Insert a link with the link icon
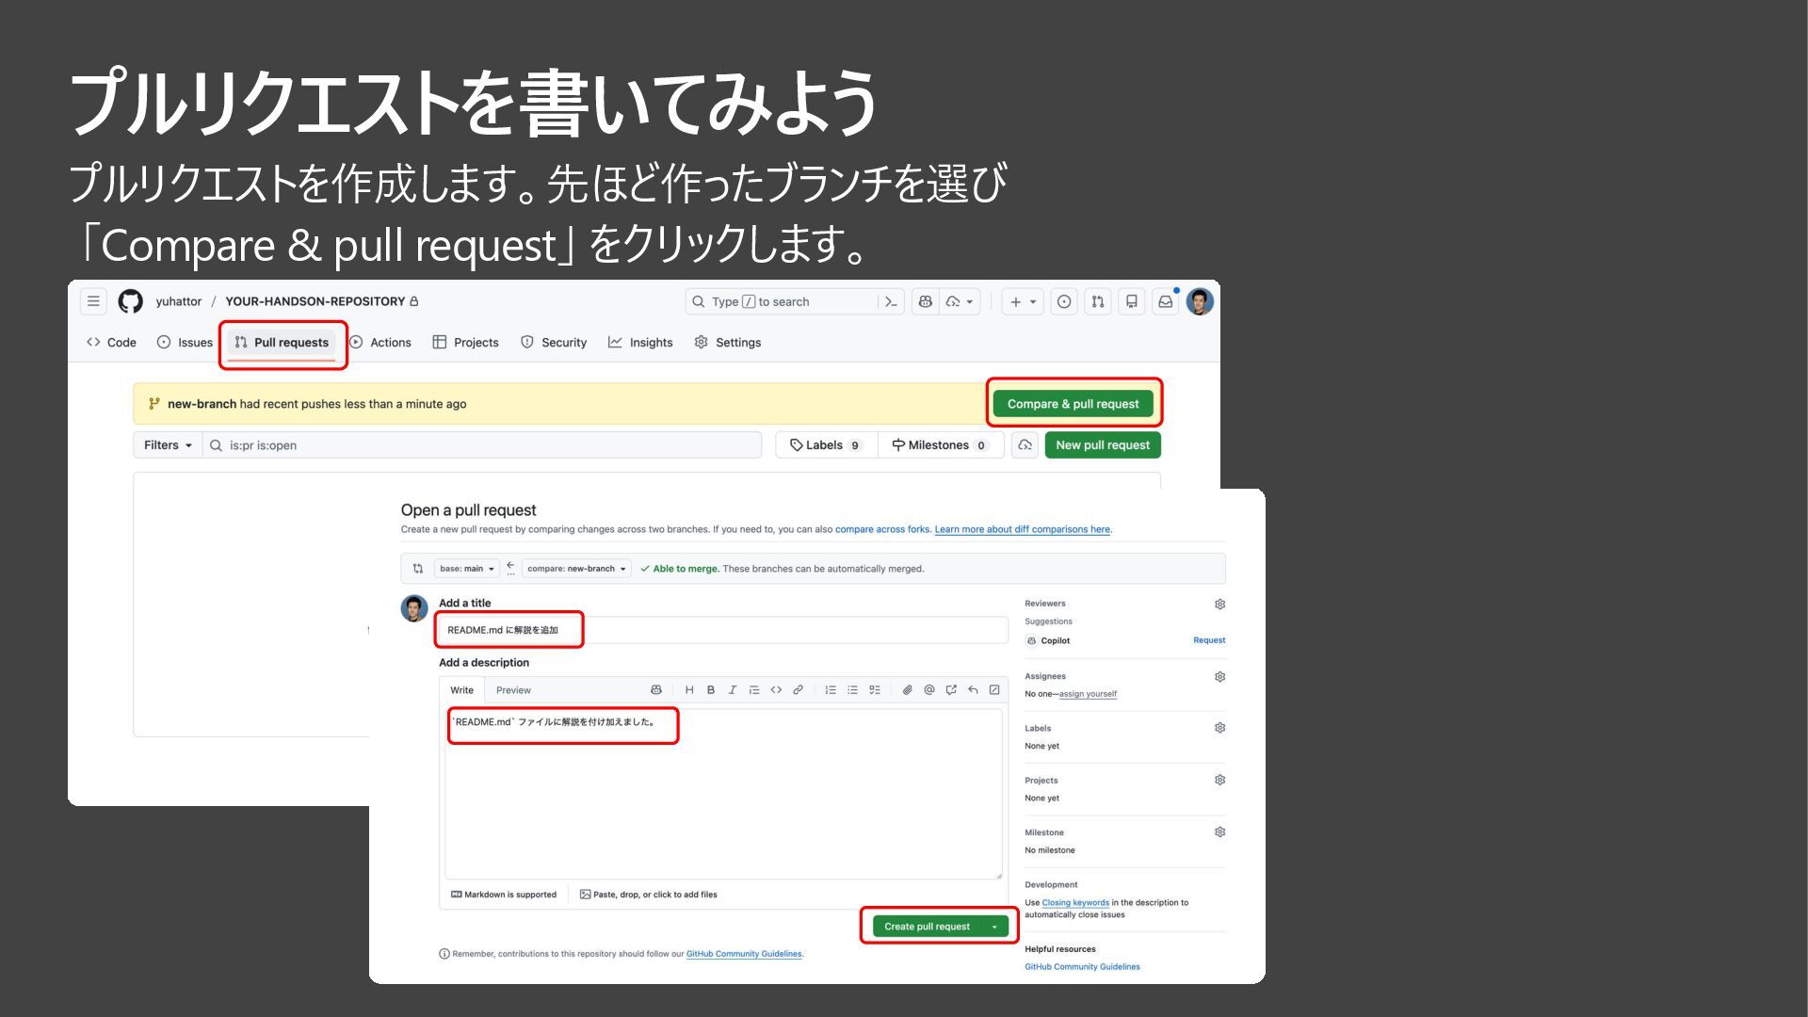1808x1017 pixels. pyautogui.click(x=798, y=690)
